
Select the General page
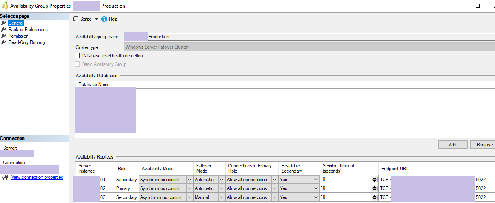pos(16,23)
